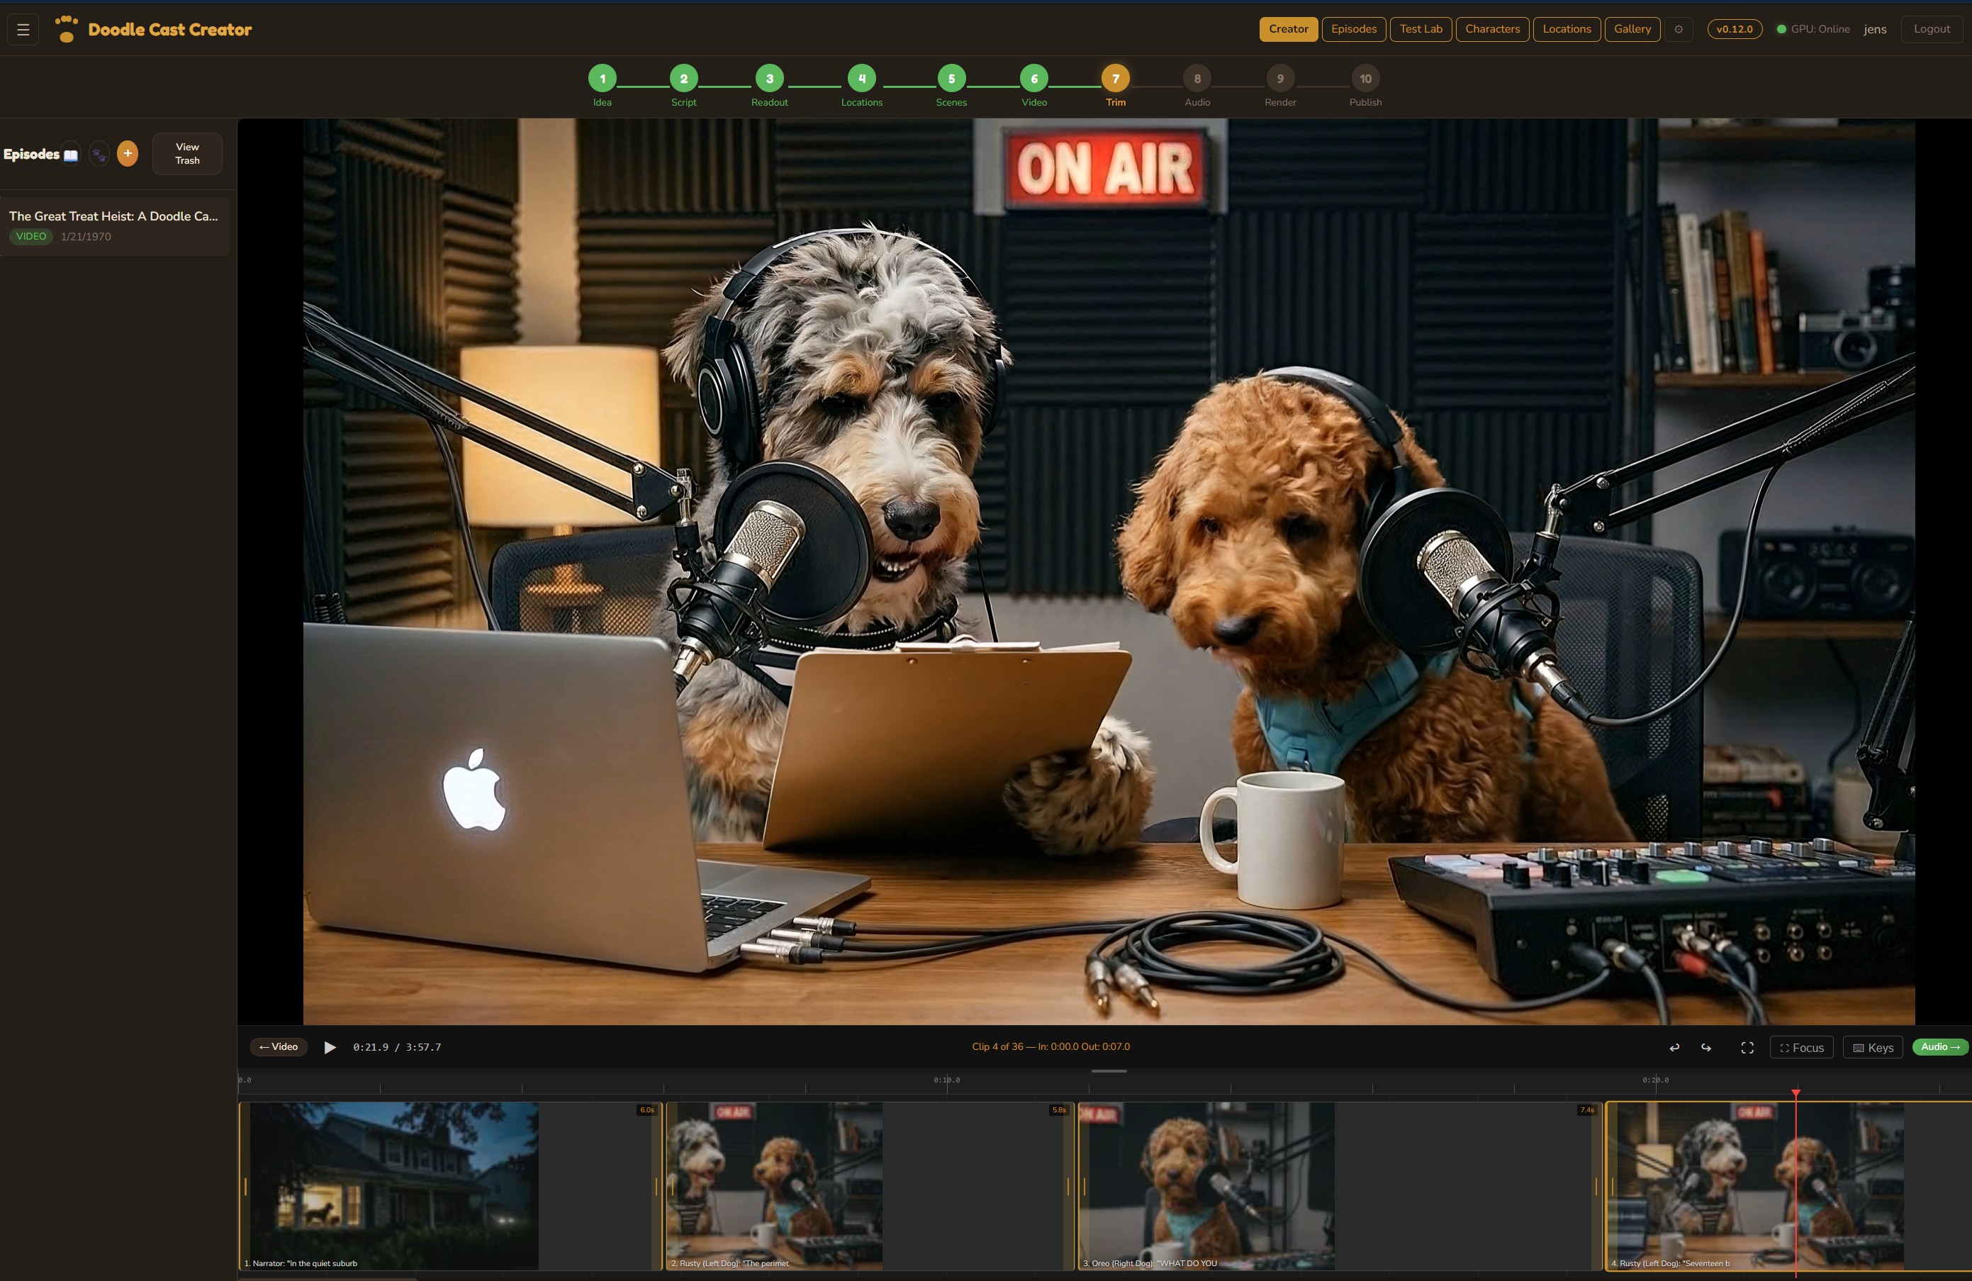Create a new episode with the plus button
The height and width of the screenshot is (1281, 1972).
click(x=128, y=152)
